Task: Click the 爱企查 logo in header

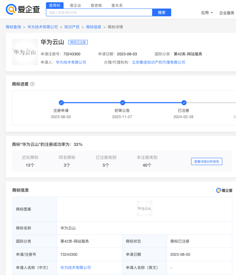Action: (x=23, y=10)
